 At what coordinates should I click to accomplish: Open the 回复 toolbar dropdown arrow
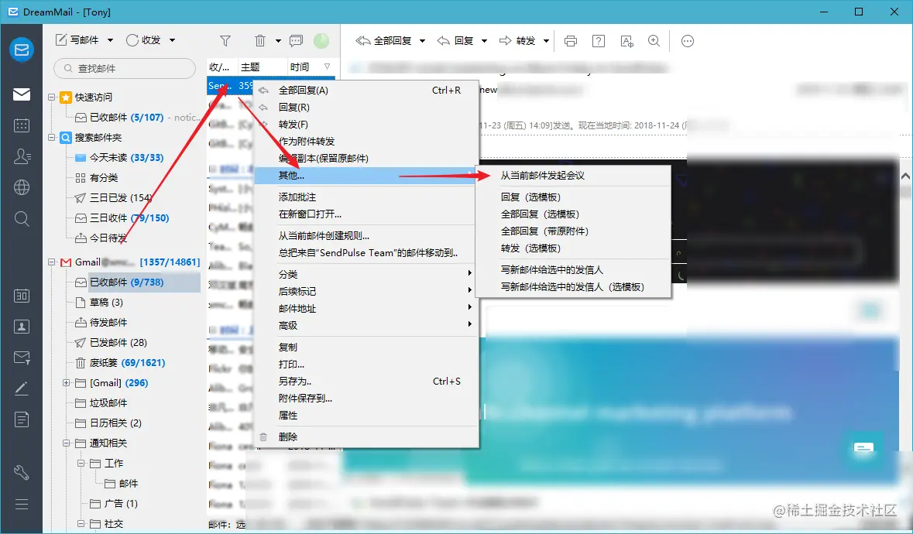tap(484, 41)
